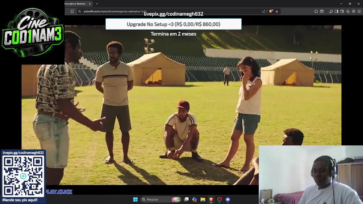The height and width of the screenshot is (204, 363).
Task: Open the browser extensions puzzle icon
Action: [x=316, y=11]
